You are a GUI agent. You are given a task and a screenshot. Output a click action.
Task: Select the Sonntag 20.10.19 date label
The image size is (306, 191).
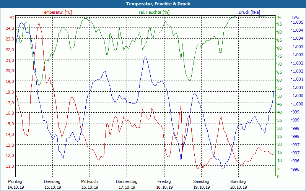pyautogui.click(x=238, y=184)
